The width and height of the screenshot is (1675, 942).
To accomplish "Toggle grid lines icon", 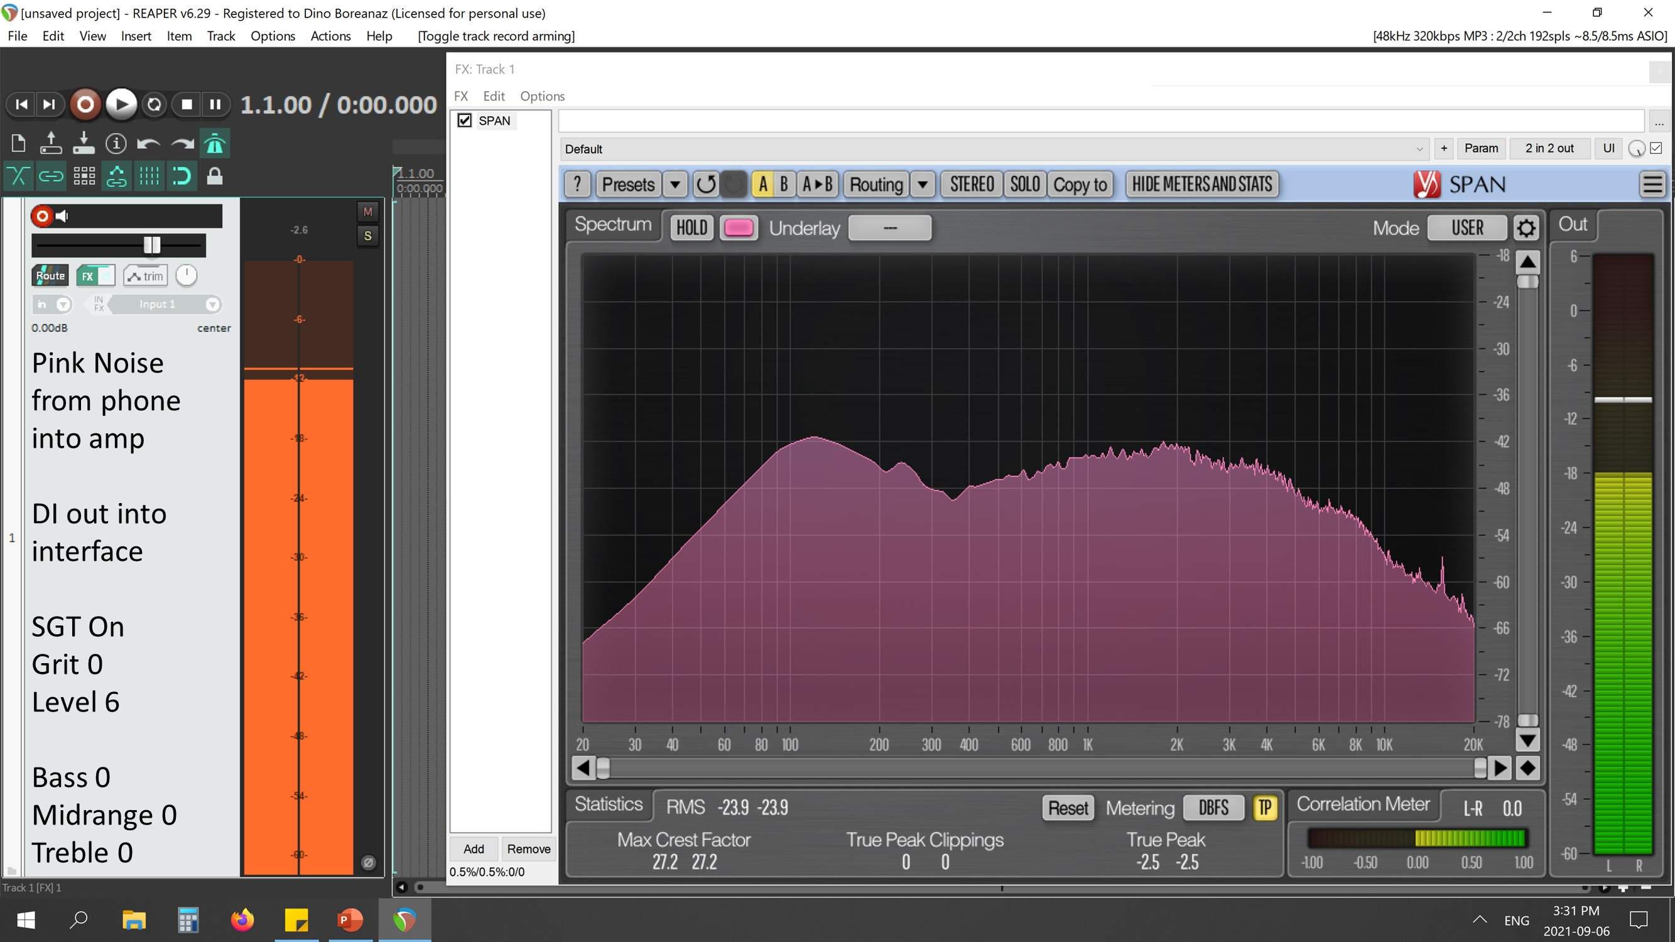I will 149,176.
